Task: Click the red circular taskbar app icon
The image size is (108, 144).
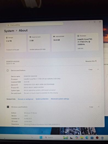Action: [97, 138]
